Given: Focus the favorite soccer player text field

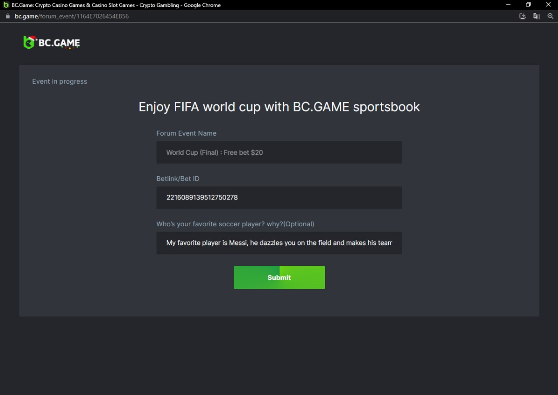Looking at the screenshot, I should click(279, 243).
